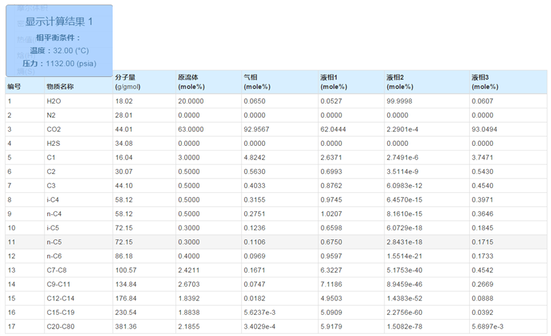Viewport: 551px width, 336px height.
Task: Click the temperature value 32.00 (°C)
Action: [x=71, y=50]
